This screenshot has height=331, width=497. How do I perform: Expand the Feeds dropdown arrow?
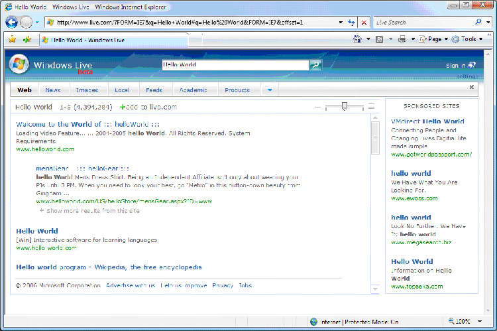[x=390, y=39]
